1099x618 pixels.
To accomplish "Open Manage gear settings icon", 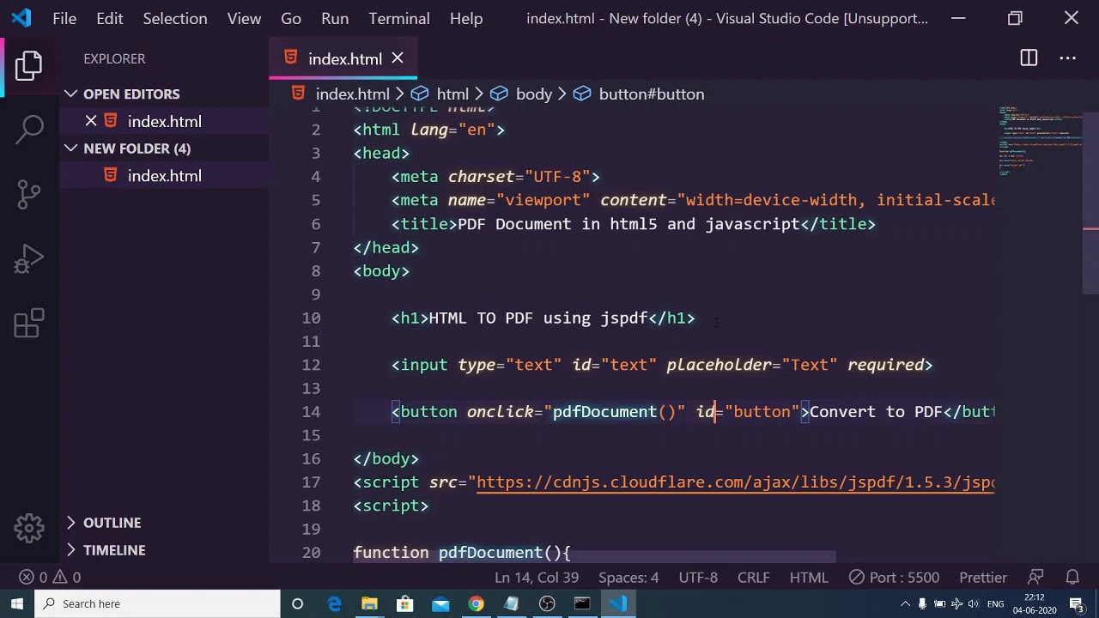I will coord(29,528).
